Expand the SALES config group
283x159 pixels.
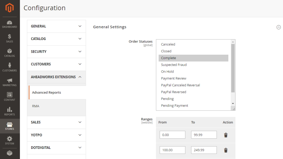[x=56, y=122]
